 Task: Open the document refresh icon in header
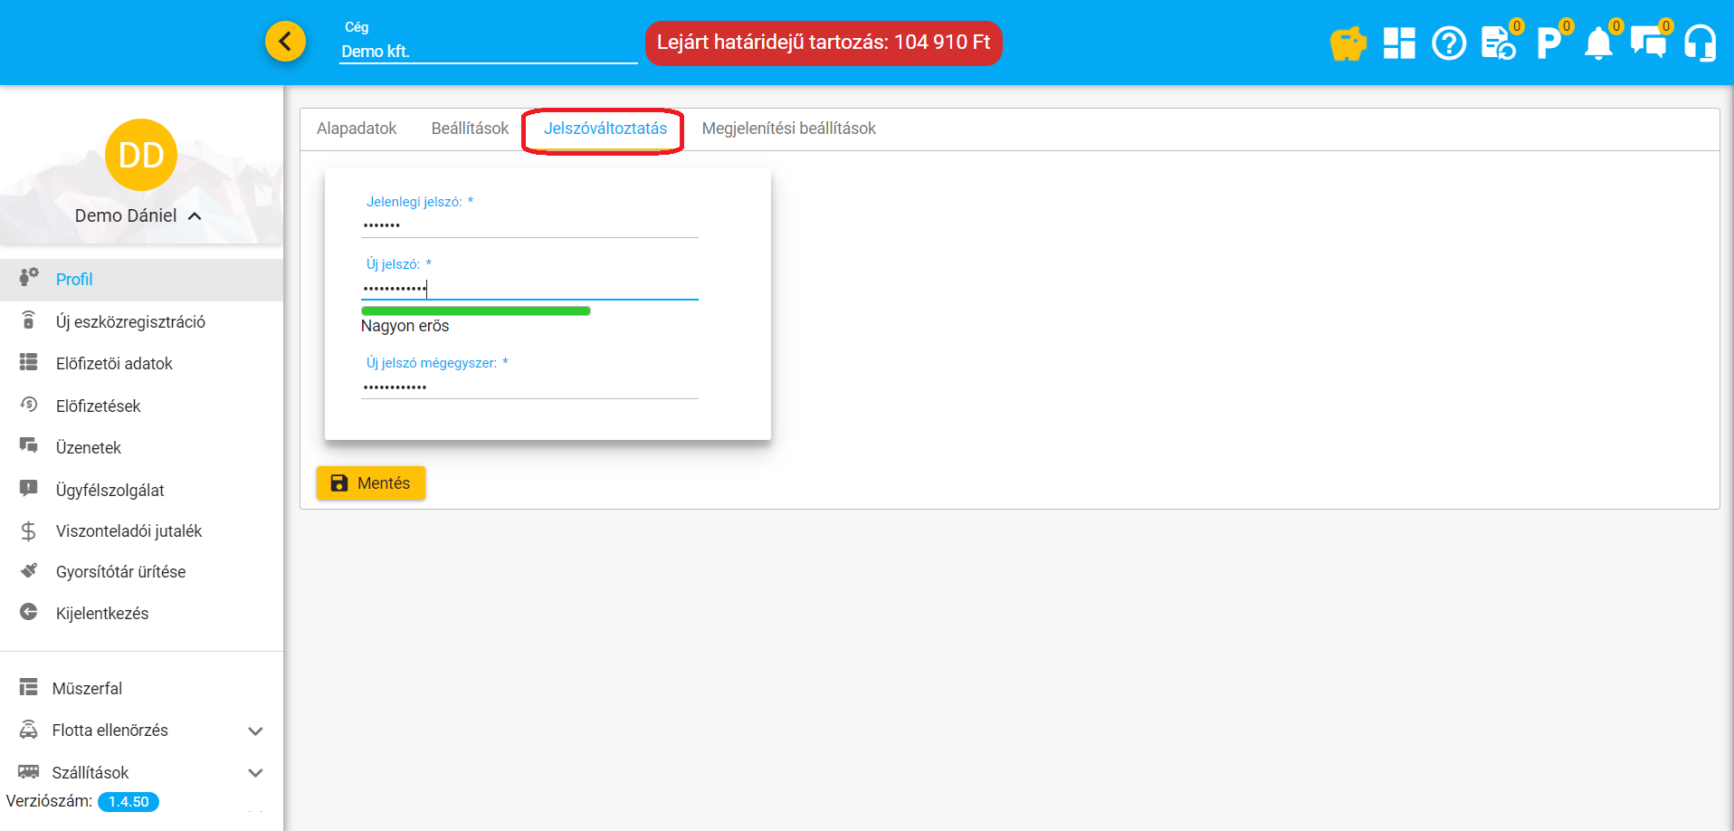1498,43
